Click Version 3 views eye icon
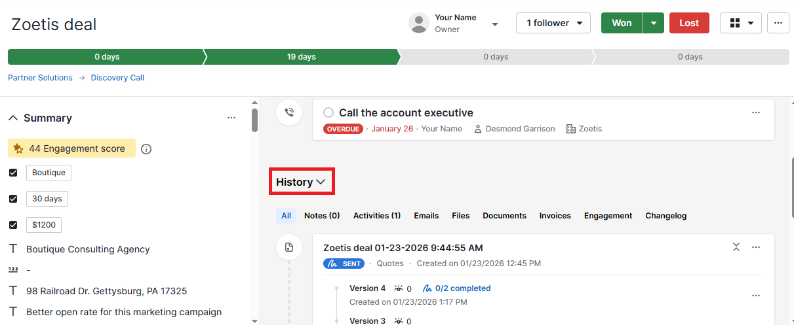Viewport: 794px width, 325px height. point(399,321)
